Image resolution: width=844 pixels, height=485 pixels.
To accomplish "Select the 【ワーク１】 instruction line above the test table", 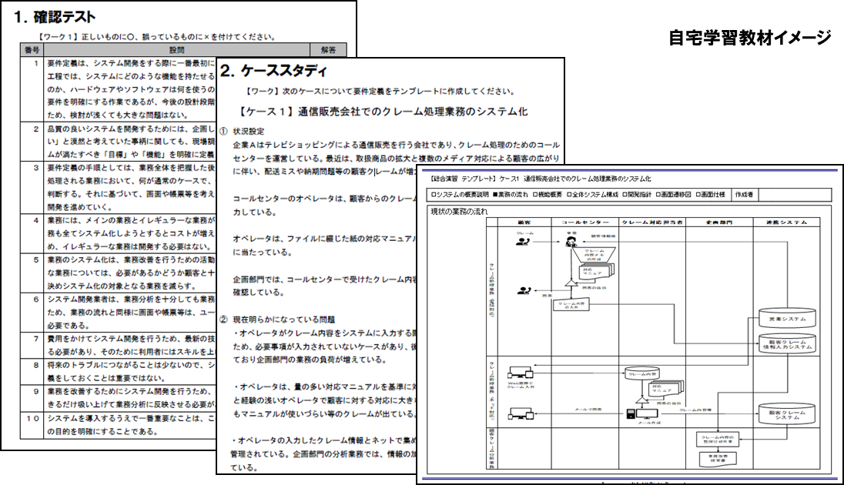I will (157, 37).
